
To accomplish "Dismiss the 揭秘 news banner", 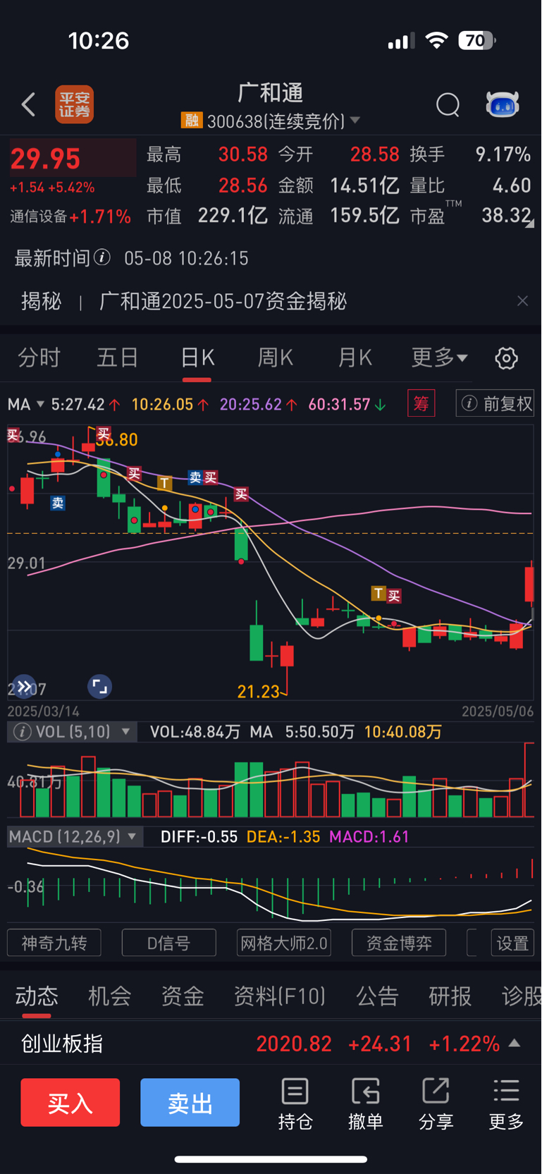I will tap(522, 301).
